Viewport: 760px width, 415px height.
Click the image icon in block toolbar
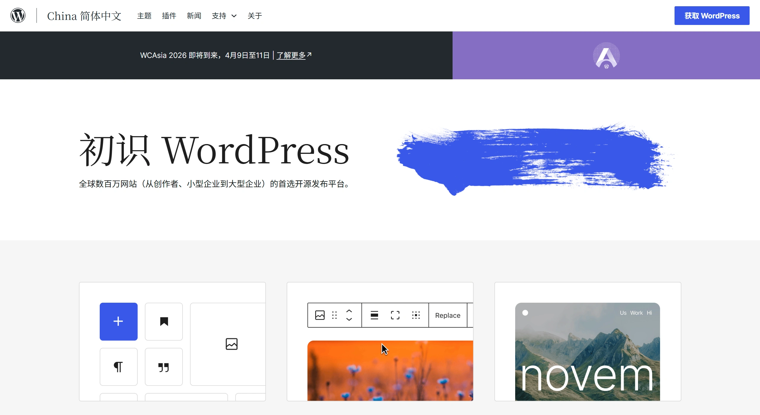[x=320, y=315]
